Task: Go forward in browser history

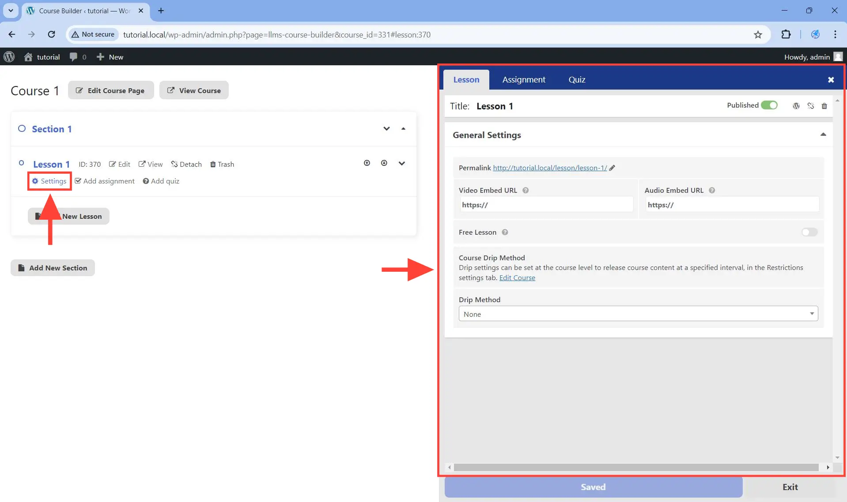Action: 31,34
